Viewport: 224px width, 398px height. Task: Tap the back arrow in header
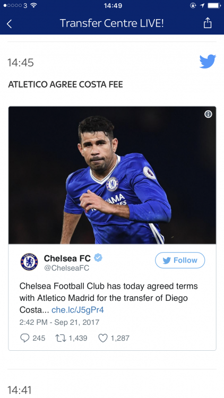(x=9, y=24)
